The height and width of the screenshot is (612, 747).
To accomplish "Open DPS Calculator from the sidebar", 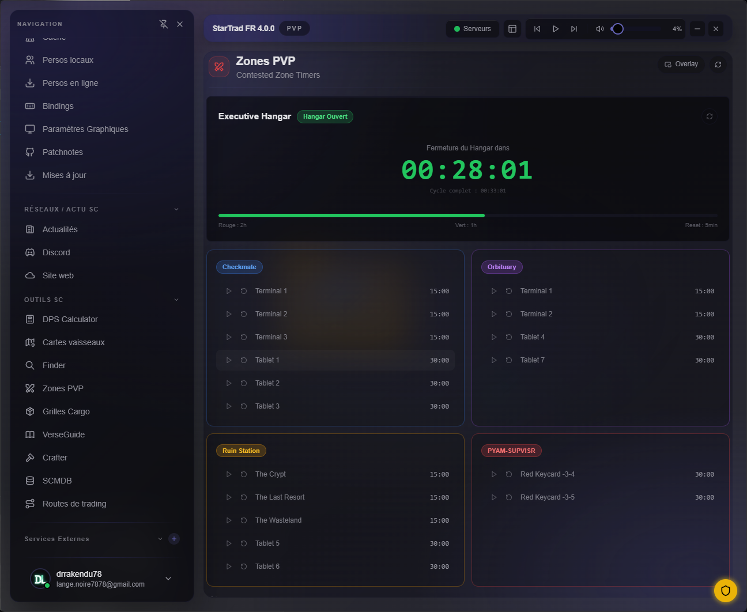I will click(x=70, y=319).
